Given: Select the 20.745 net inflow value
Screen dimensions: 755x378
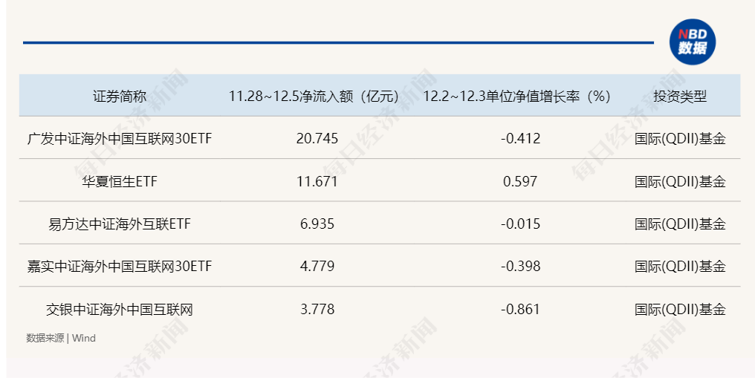Looking at the screenshot, I should tap(317, 139).
